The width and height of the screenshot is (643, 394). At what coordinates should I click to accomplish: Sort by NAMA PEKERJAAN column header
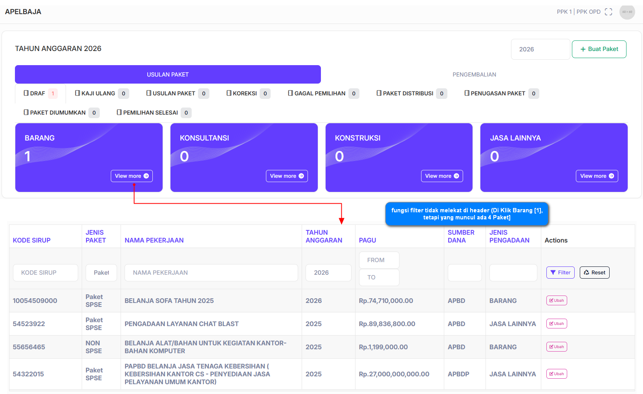coord(154,240)
